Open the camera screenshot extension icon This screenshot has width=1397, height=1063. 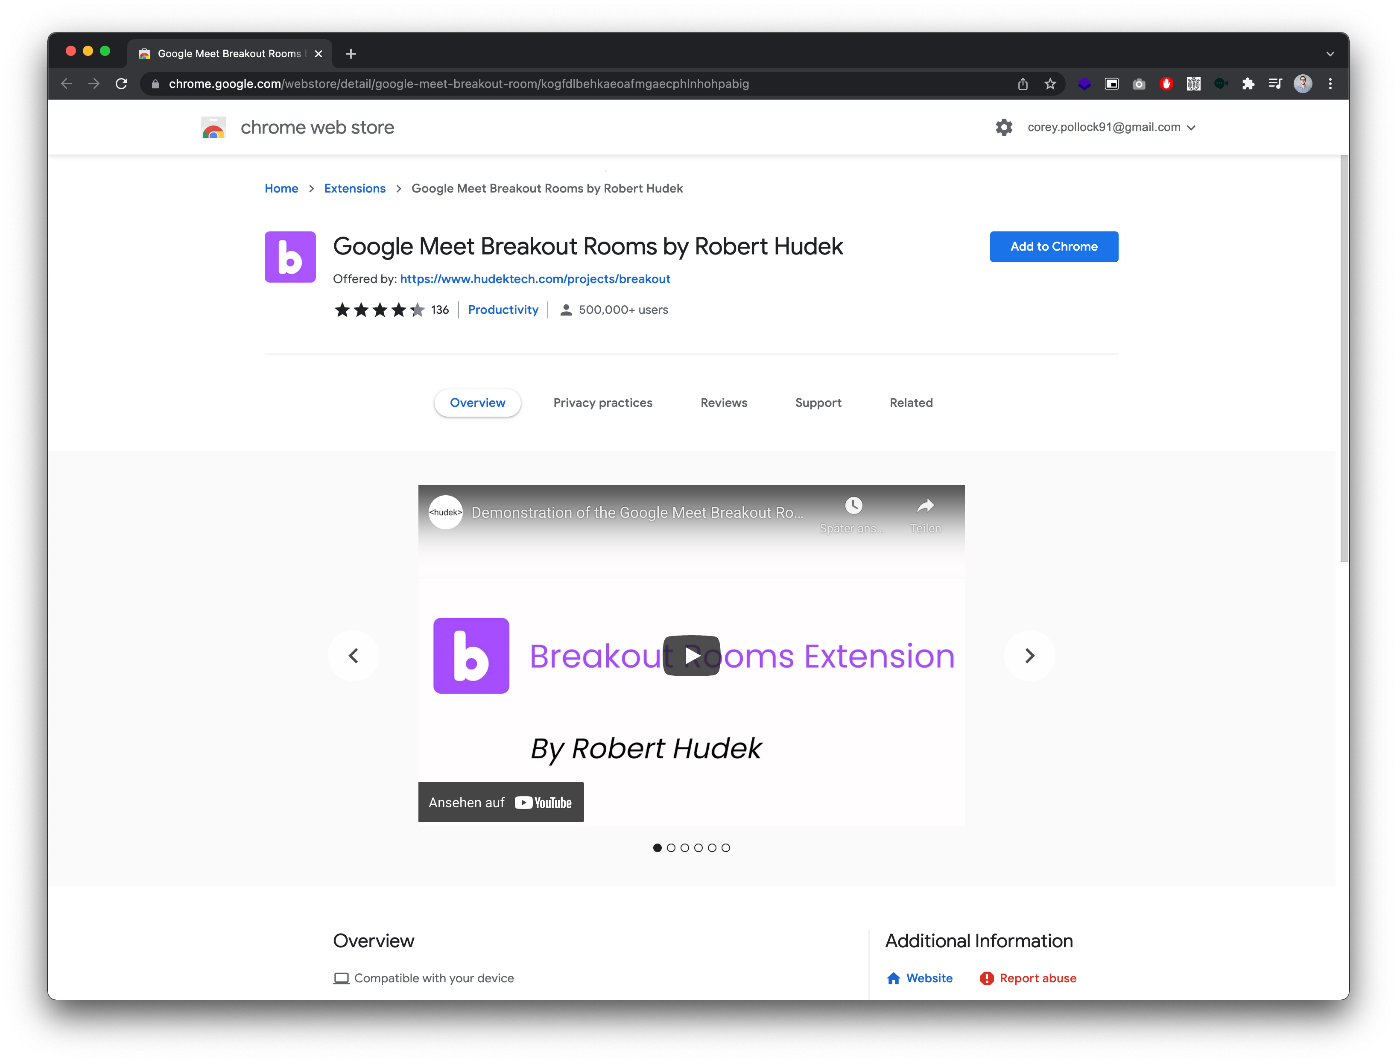[1139, 84]
